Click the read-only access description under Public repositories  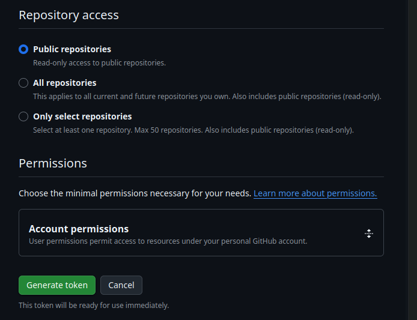click(x=99, y=62)
